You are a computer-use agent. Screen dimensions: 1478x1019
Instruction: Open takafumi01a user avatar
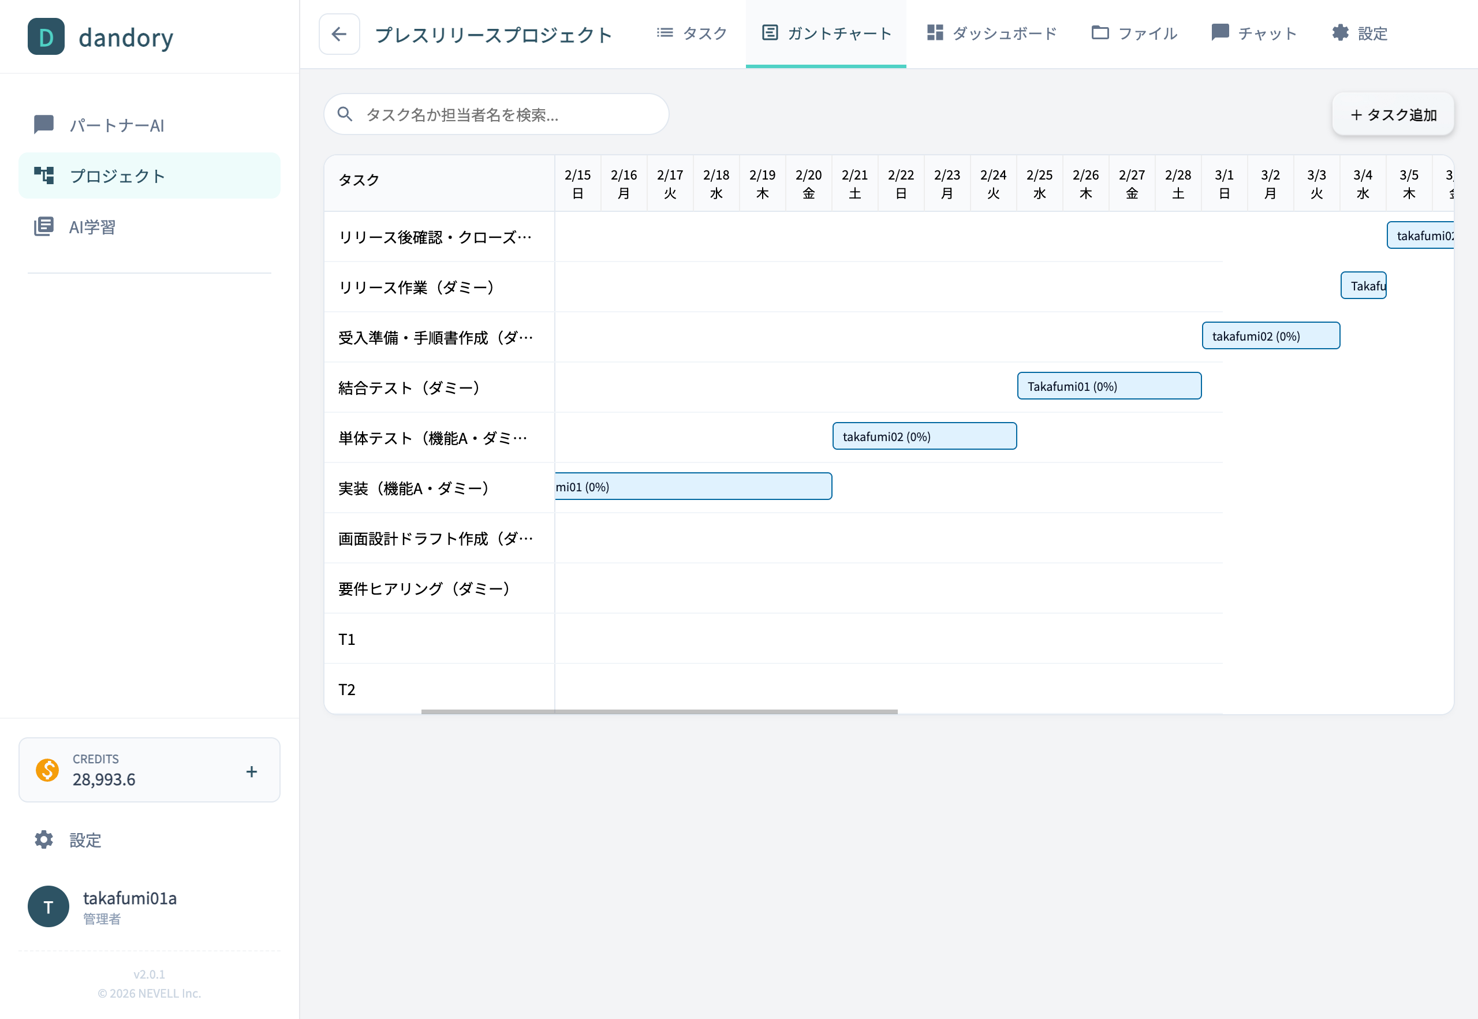[48, 906]
